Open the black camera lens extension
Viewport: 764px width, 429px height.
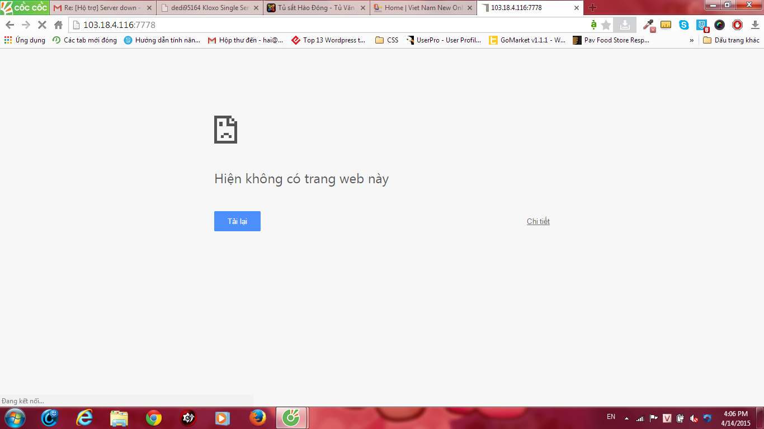coord(720,25)
